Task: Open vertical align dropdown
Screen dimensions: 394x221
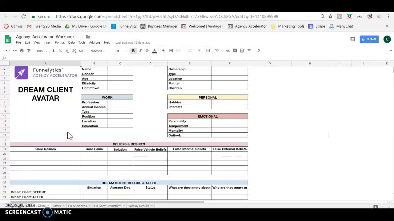Action: click(200, 51)
